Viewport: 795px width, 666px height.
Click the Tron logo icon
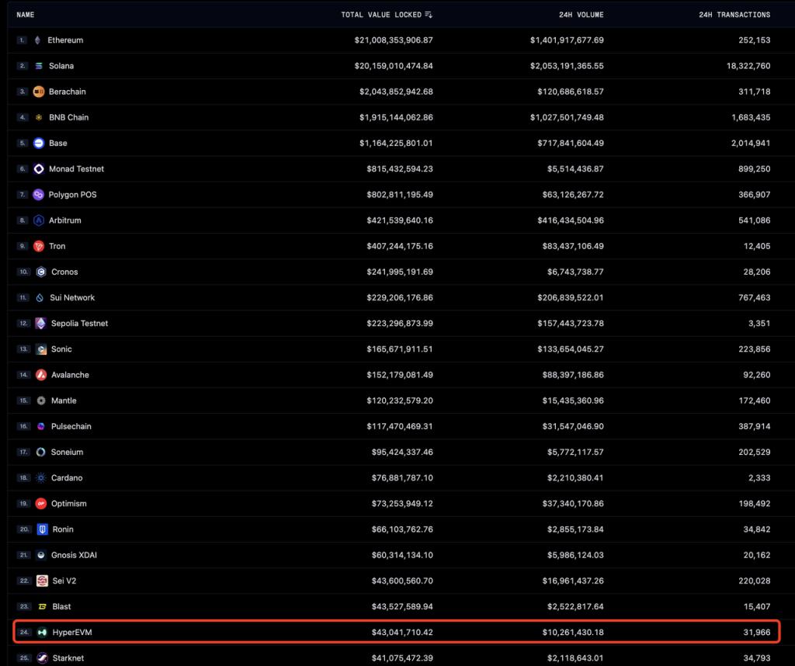[x=39, y=246]
